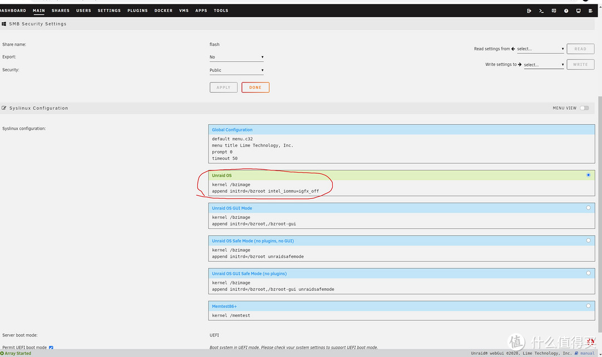Viewport: 602px width, 357px height.
Task: Click the UEFI server boot mode value
Action: tap(214, 335)
